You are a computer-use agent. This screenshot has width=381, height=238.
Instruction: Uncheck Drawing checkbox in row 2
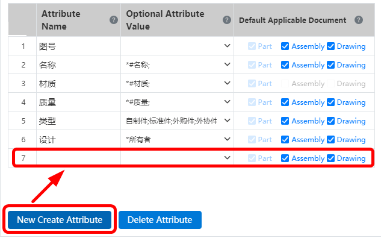point(330,65)
